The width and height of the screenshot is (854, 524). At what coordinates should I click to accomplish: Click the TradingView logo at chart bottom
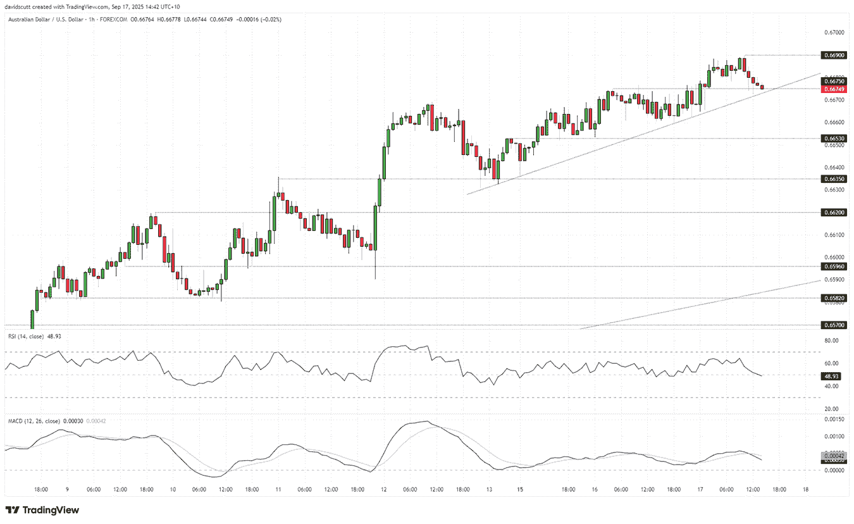tap(42, 510)
